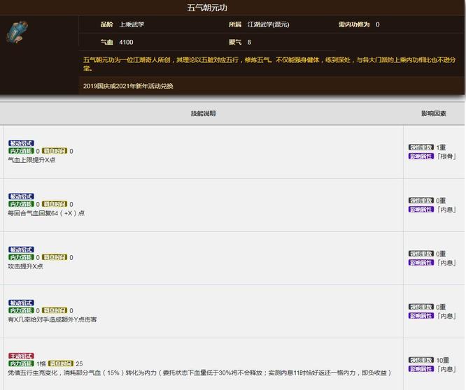The height and width of the screenshot is (390, 466).
Task: Click 内力消耗 badge showing 1格
Action: 21,364
